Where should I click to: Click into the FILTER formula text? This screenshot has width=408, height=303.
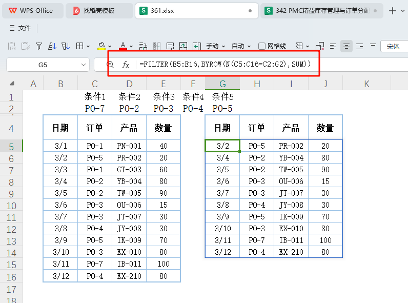point(225,64)
